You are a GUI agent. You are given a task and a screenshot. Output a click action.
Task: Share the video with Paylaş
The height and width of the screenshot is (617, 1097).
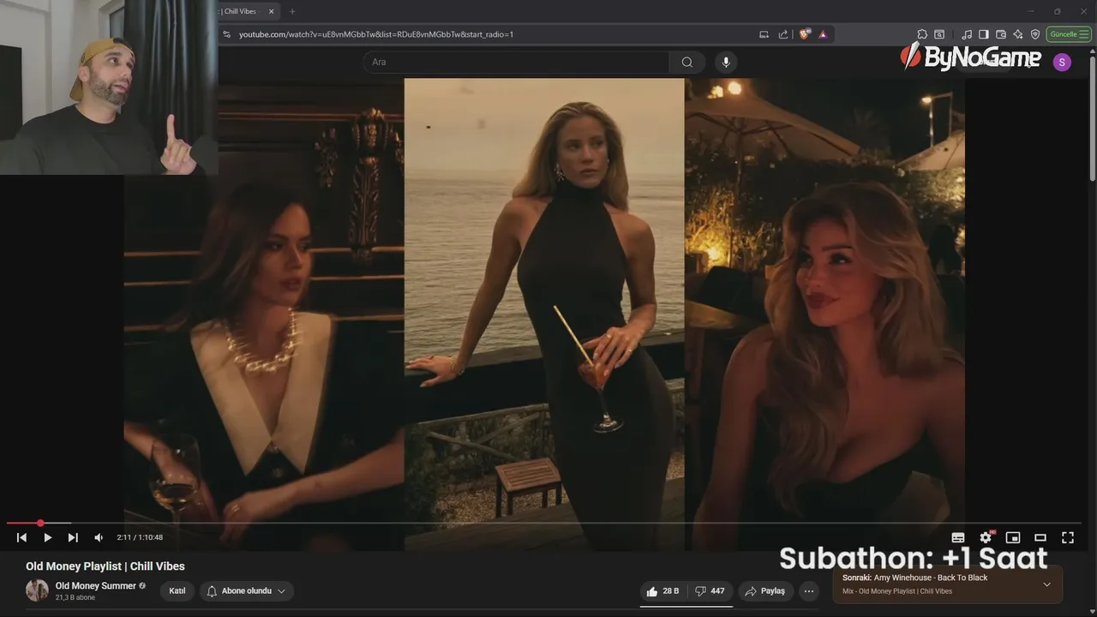tap(765, 591)
